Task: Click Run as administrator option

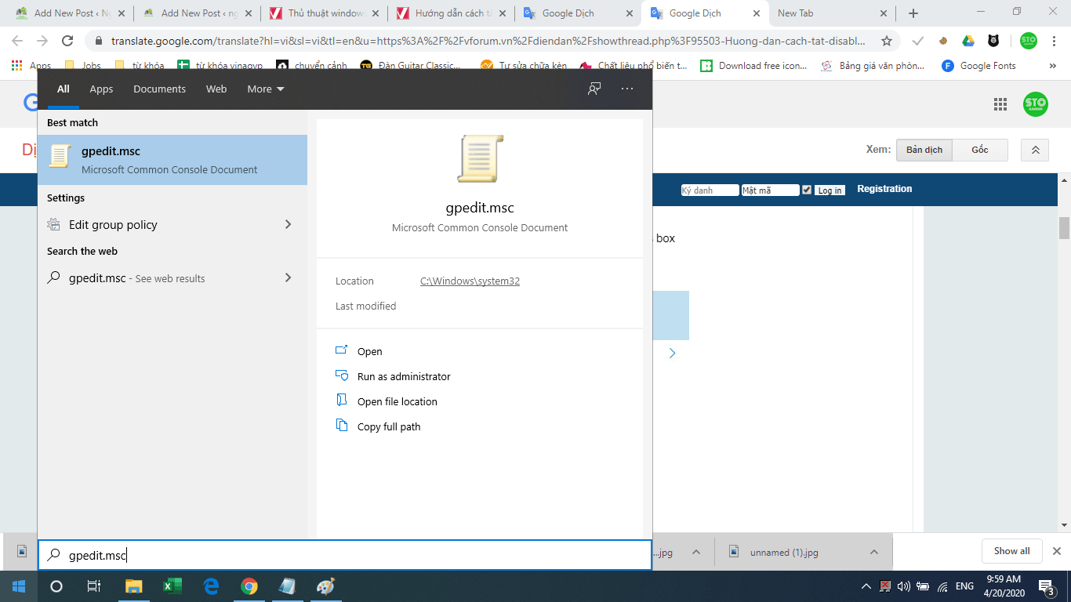Action: [x=404, y=376]
